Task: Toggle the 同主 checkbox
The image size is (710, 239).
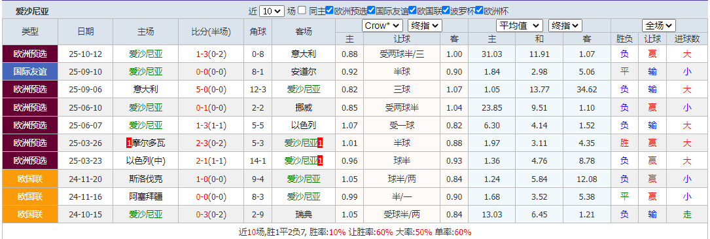Action: [302, 10]
